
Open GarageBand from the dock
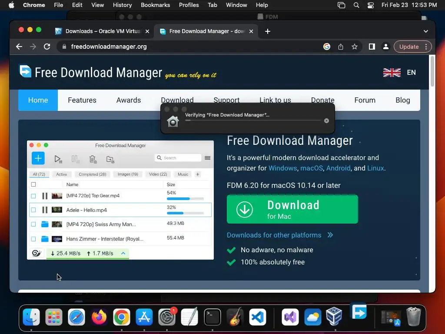[235, 317]
